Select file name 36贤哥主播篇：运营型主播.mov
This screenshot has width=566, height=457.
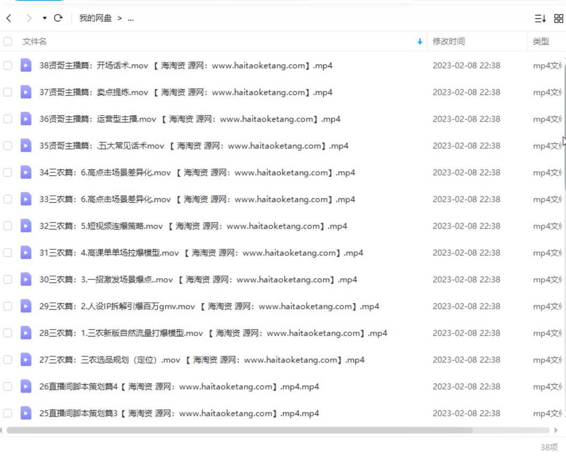[x=190, y=119]
